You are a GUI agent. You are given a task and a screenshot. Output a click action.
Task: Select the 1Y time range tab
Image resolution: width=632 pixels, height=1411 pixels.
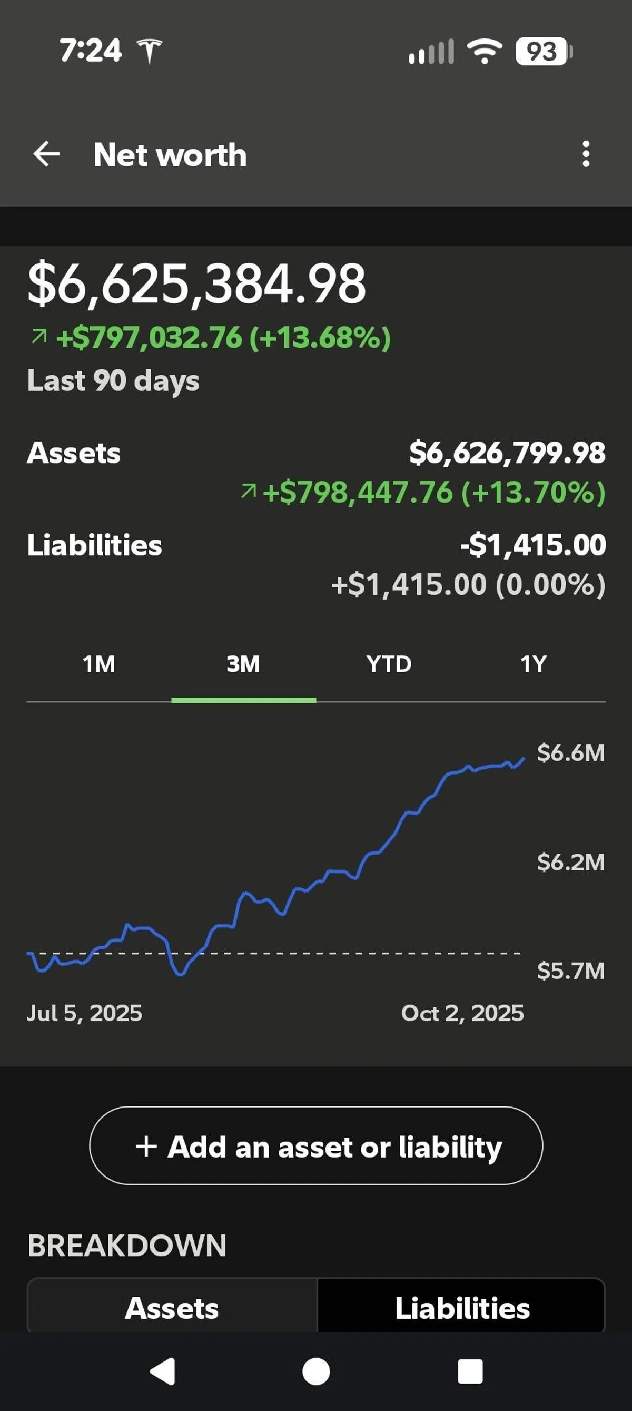pos(533,664)
